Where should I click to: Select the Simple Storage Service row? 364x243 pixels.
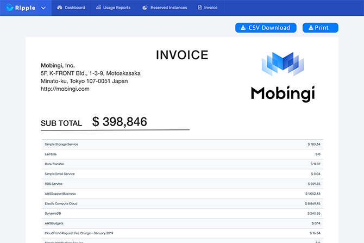tap(183, 144)
